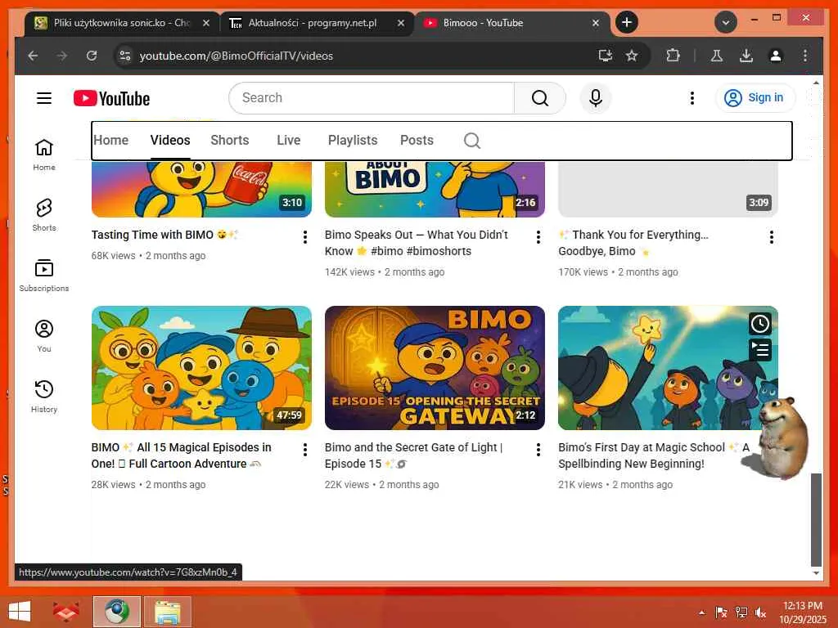Open options menu for Thank You for Everything video
Viewport: 838px width, 628px height.
771,237
